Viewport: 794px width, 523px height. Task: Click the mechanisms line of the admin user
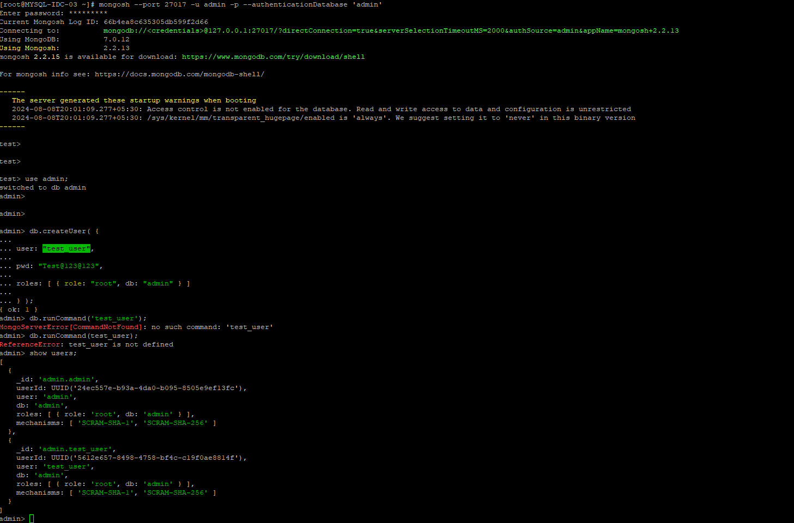point(117,423)
